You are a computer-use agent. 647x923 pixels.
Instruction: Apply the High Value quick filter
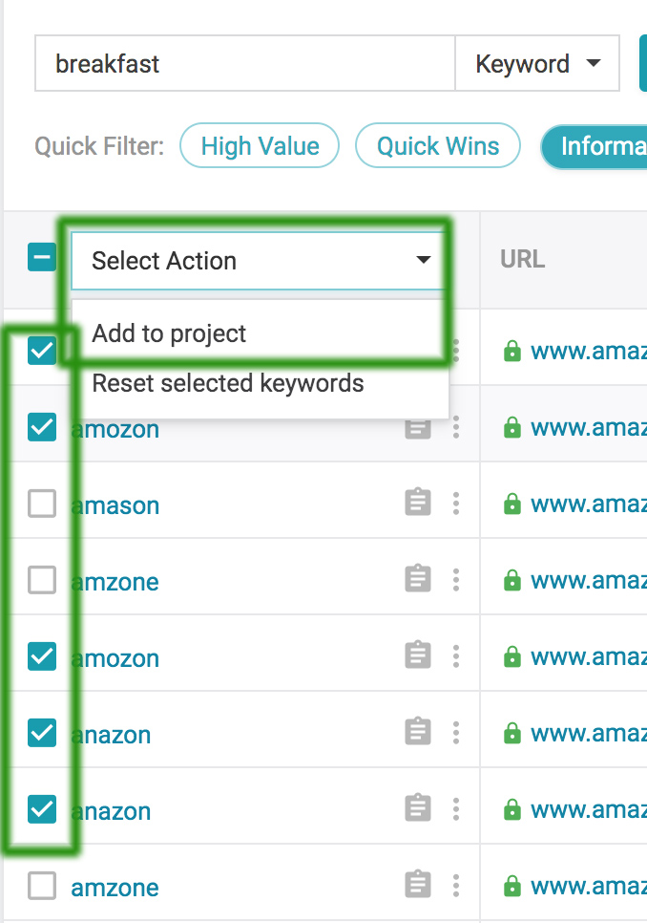[x=260, y=145]
